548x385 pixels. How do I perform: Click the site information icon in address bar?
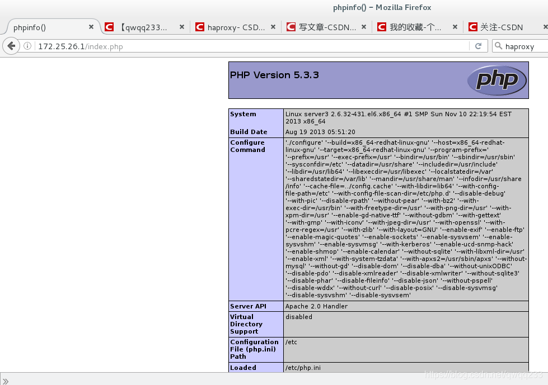point(27,46)
